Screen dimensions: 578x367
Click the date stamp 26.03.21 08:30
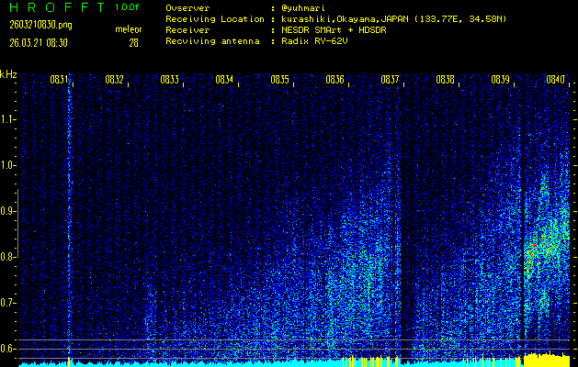coord(39,43)
